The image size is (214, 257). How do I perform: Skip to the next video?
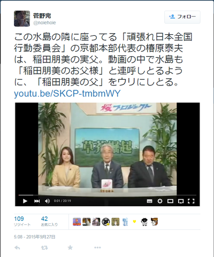click(x=37, y=201)
